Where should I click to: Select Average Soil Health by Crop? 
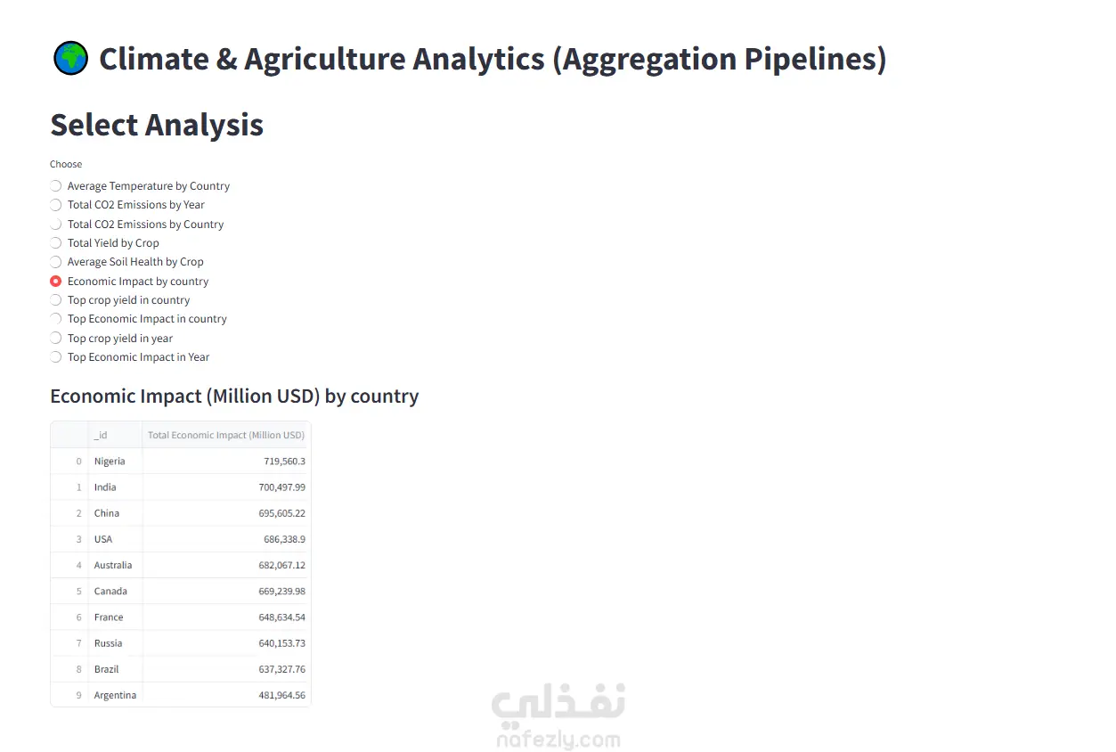point(56,262)
